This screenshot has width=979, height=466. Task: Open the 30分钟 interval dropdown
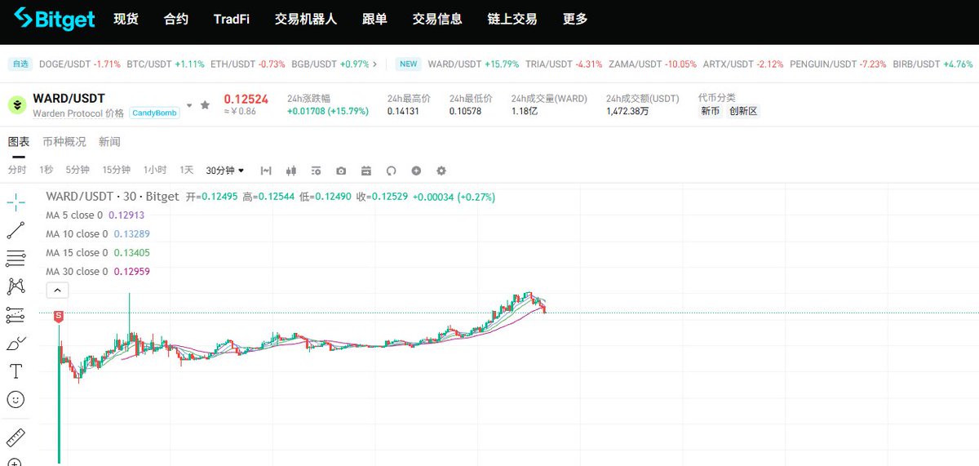[225, 170]
